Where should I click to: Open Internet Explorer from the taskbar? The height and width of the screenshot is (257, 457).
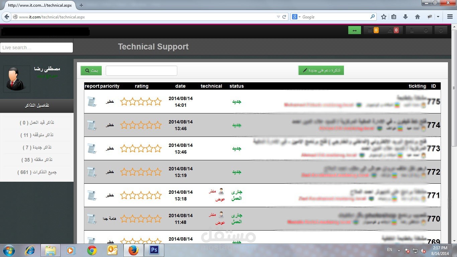30,250
